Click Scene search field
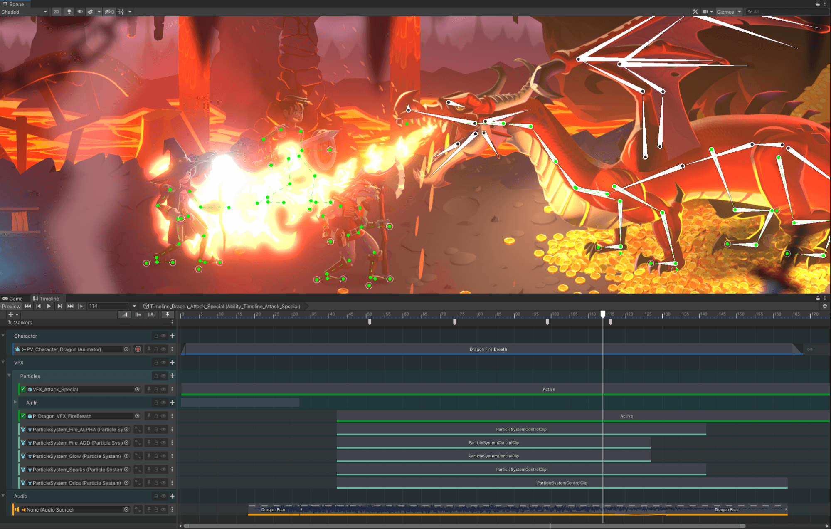The image size is (831, 529). point(787,12)
